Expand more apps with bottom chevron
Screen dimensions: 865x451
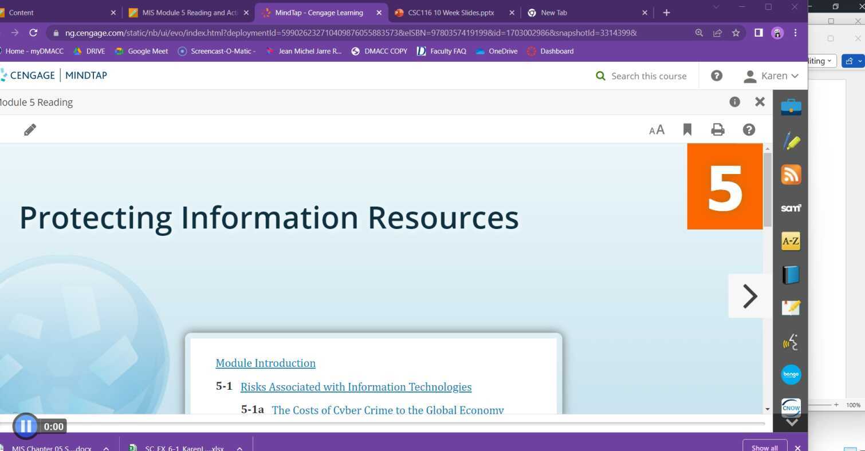[x=791, y=422]
